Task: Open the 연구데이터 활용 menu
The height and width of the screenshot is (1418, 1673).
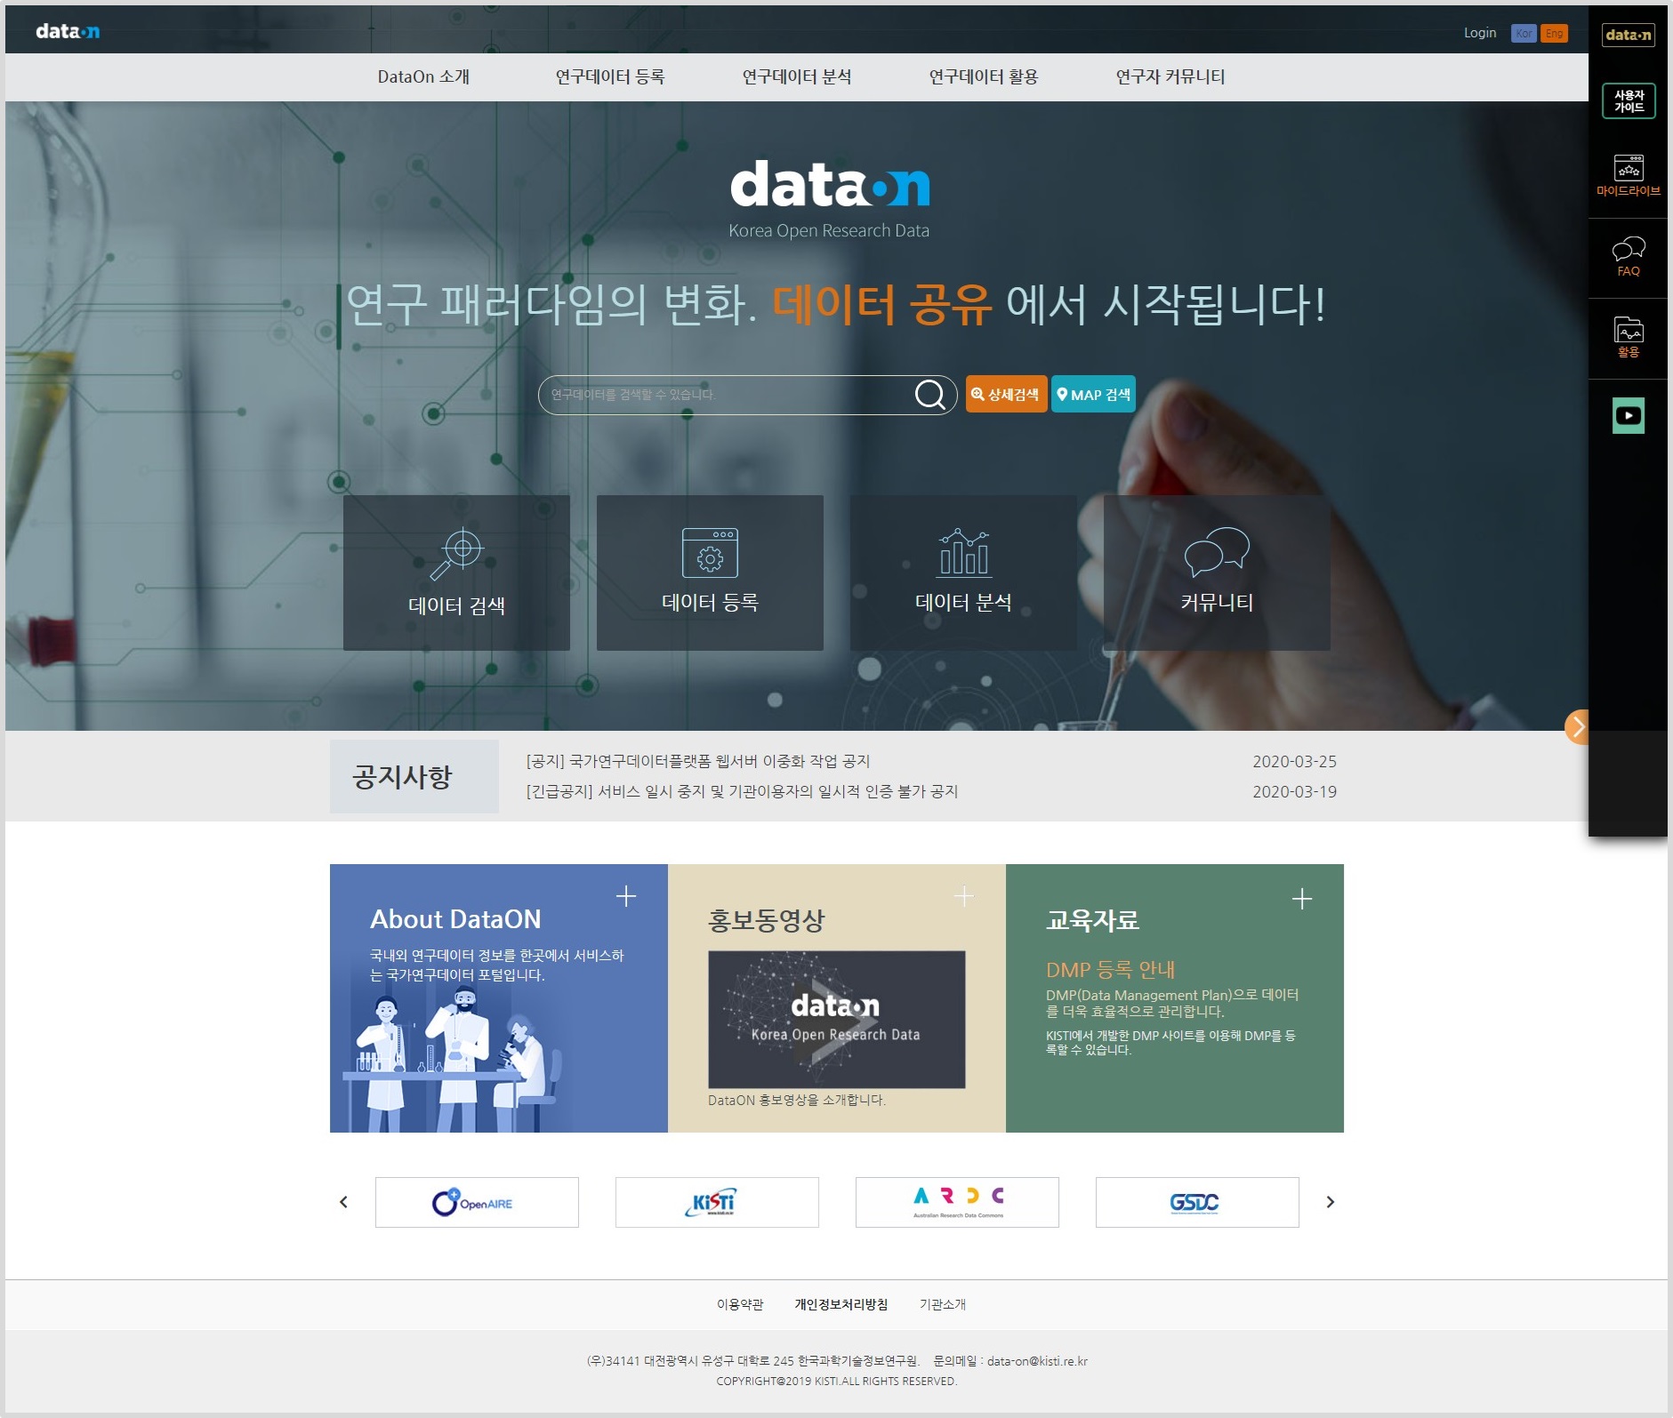Action: 984,77
